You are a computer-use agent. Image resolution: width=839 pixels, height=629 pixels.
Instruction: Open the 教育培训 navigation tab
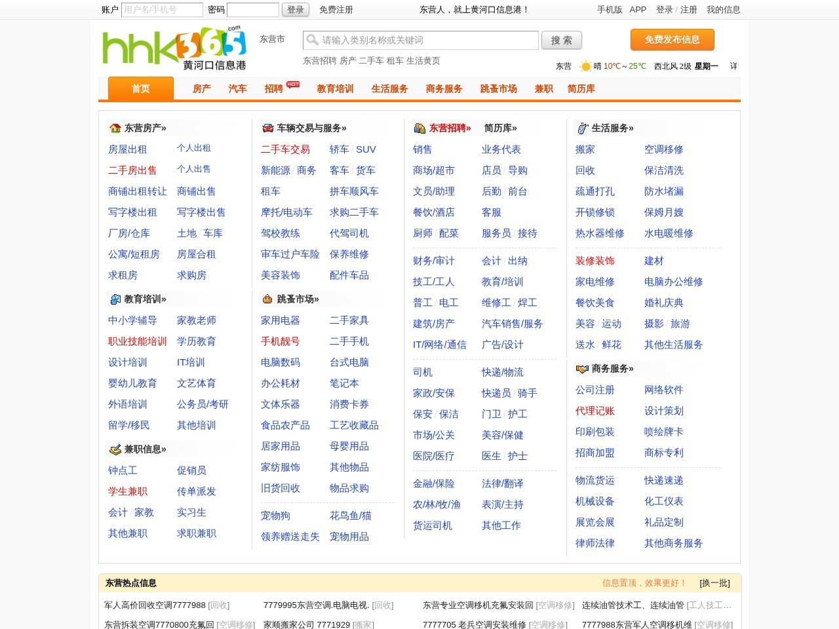point(335,89)
